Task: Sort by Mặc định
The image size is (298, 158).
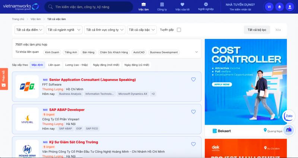Action: (37, 65)
